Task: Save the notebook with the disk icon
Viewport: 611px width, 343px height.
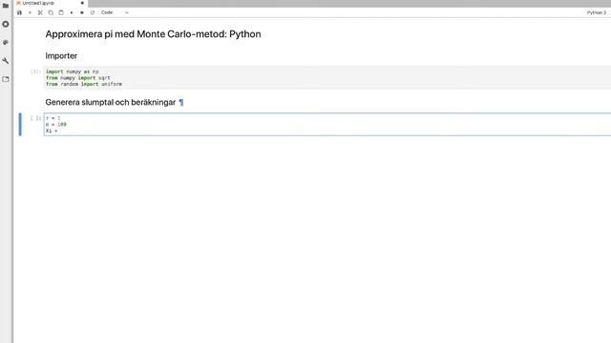Action: pos(19,12)
